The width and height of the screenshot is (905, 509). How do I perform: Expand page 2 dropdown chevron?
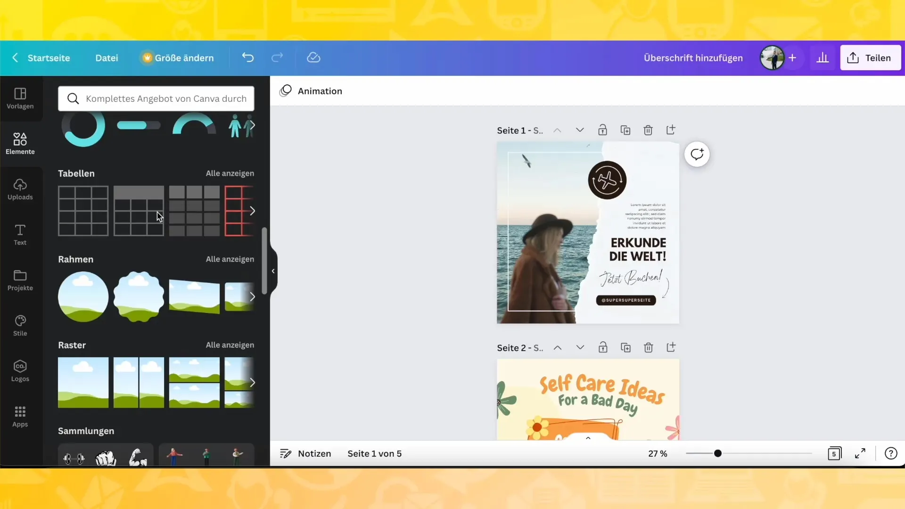[581, 347]
